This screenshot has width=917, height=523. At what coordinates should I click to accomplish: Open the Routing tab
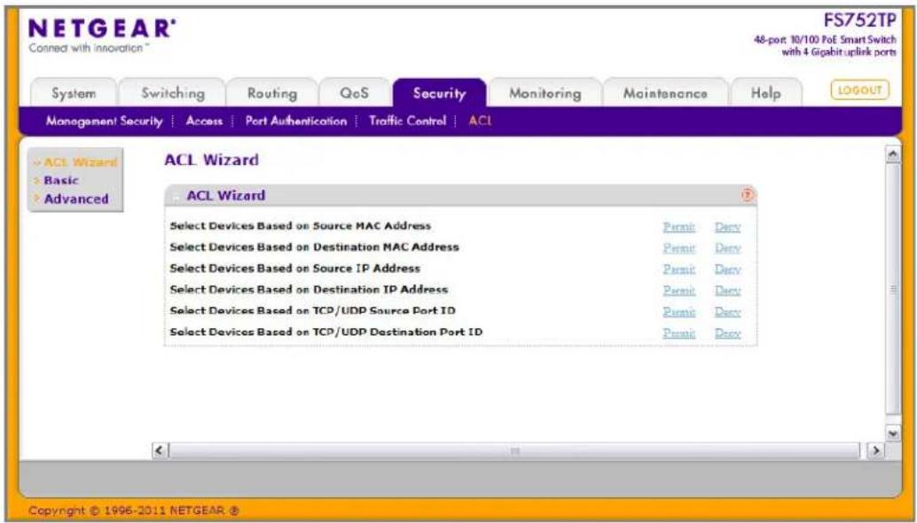272,93
